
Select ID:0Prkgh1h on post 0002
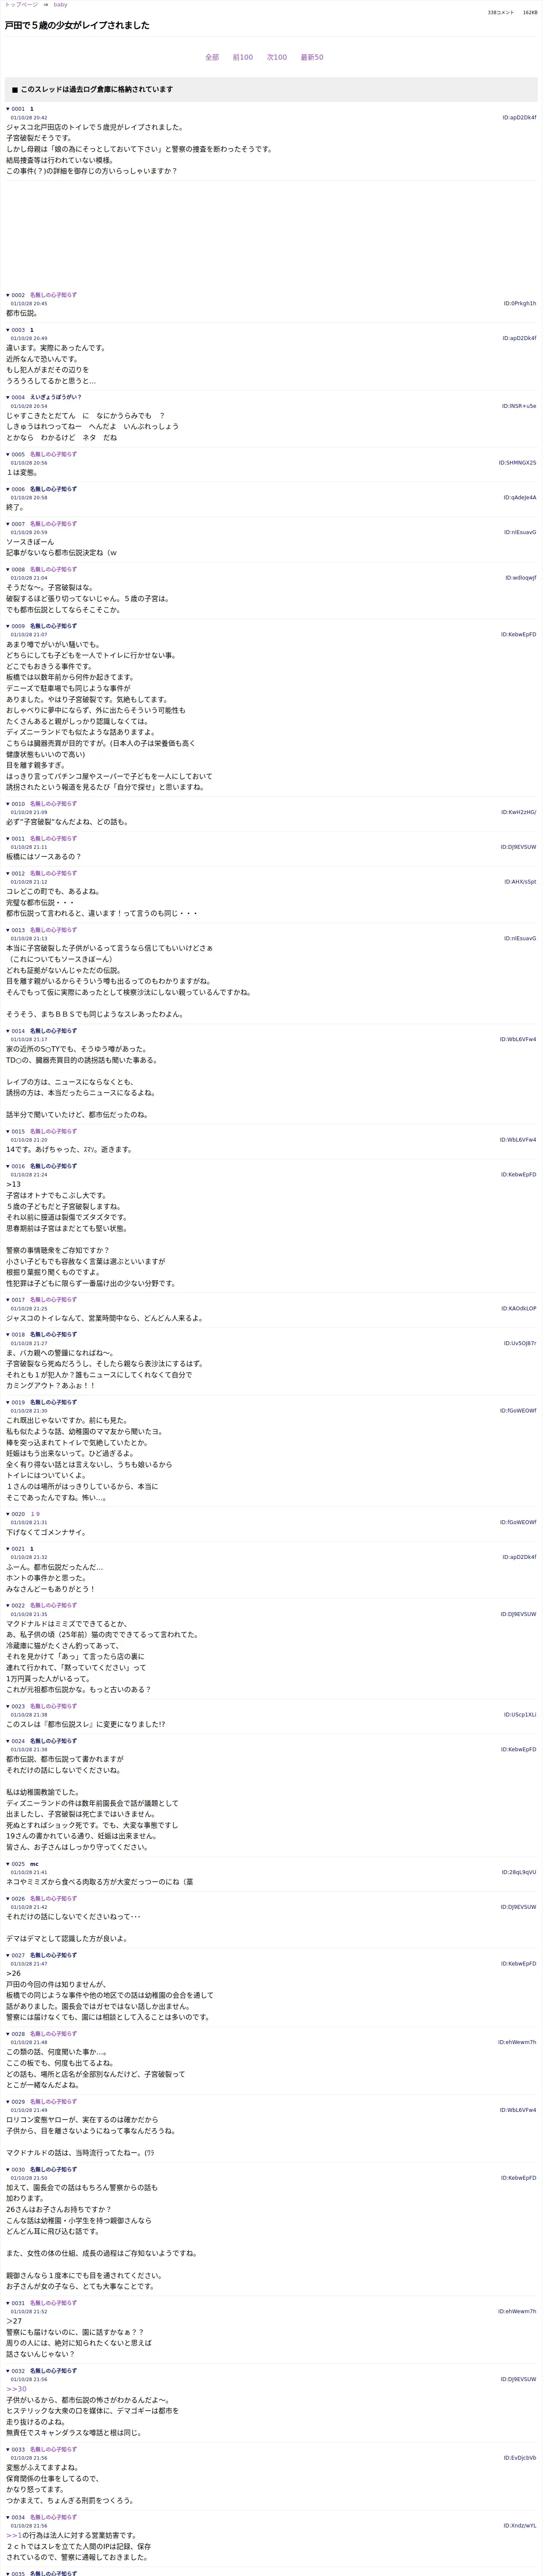tap(520, 303)
